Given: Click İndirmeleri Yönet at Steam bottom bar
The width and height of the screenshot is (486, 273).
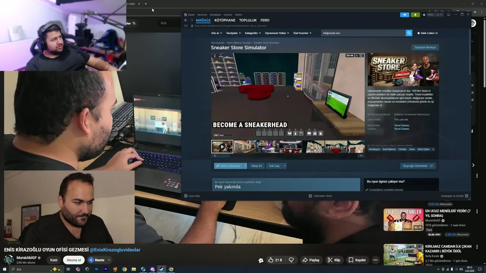Looking at the screenshot, I should [320, 196].
